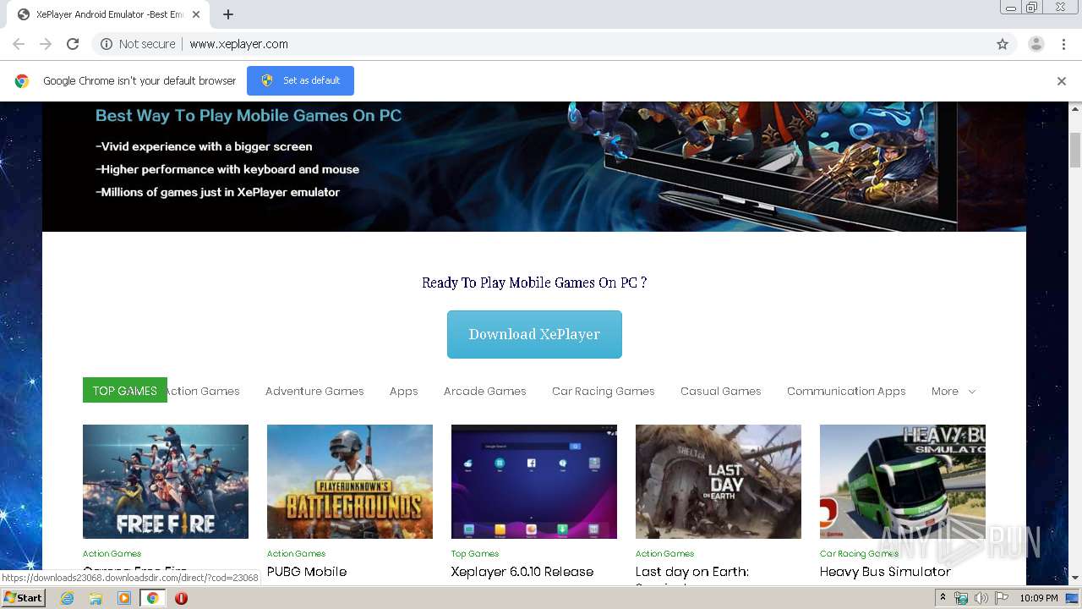This screenshot has height=609, width=1082.
Task: Click Action Games label above Last day on Earth
Action: coord(664,554)
